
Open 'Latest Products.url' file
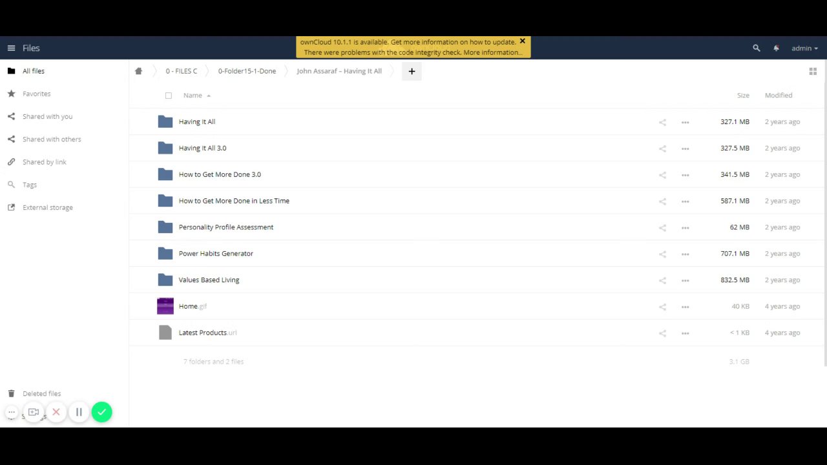[x=207, y=333]
